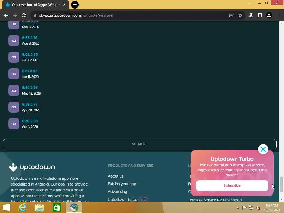Click the lock site info icon
The image size is (284, 213).
coord(35,16)
